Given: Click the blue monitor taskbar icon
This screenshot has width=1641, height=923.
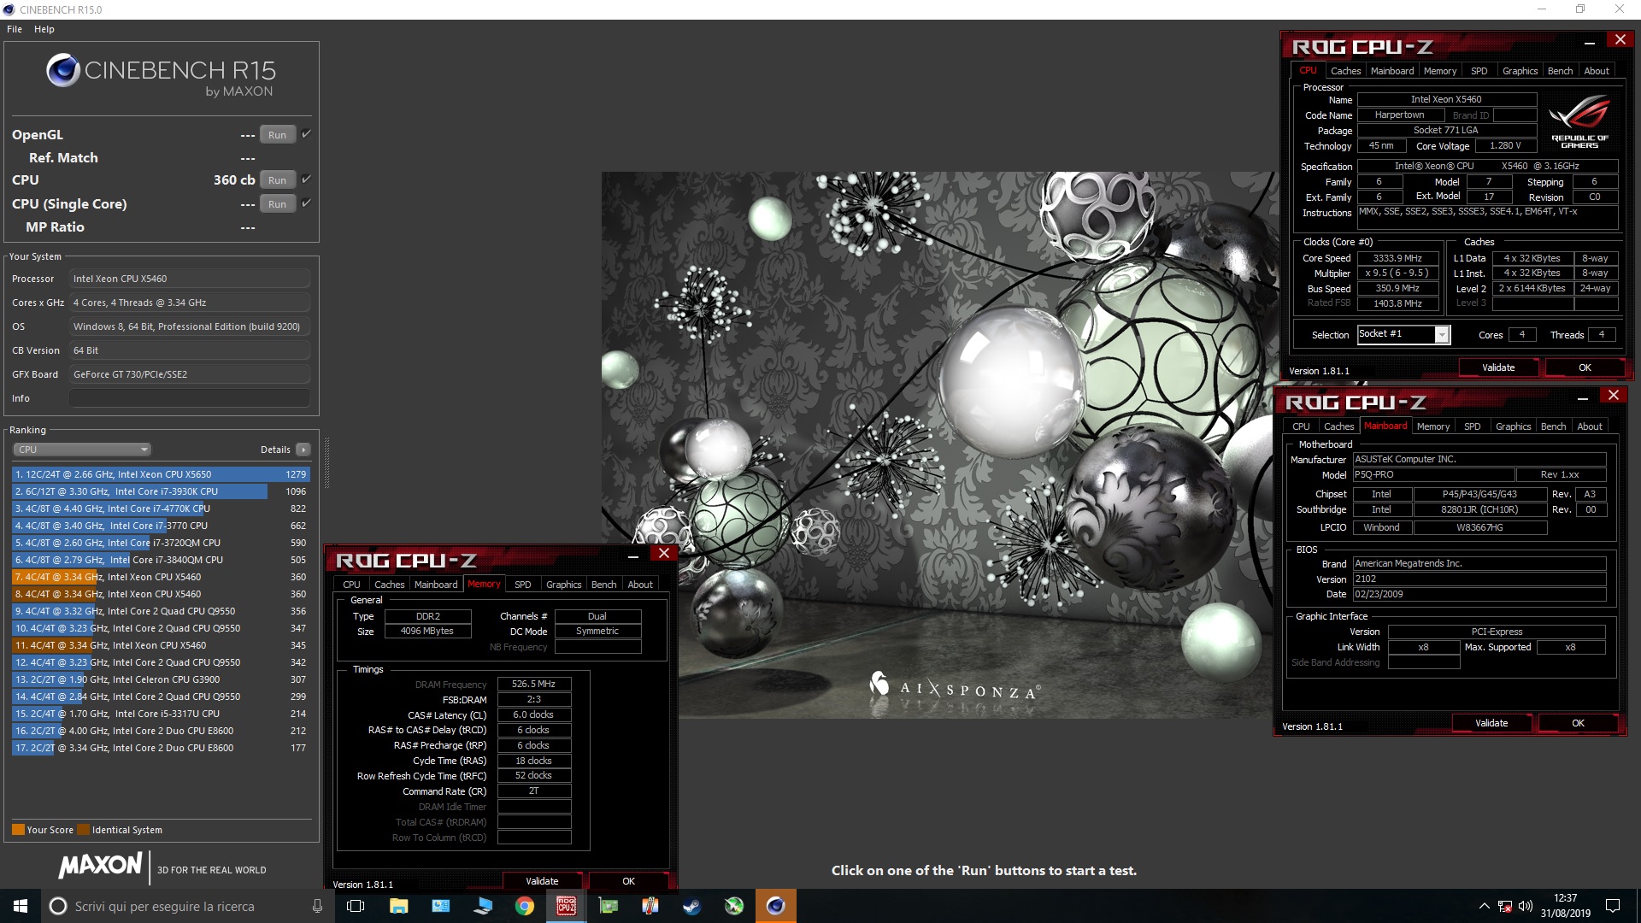Looking at the screenshot, I should point(483,906).
